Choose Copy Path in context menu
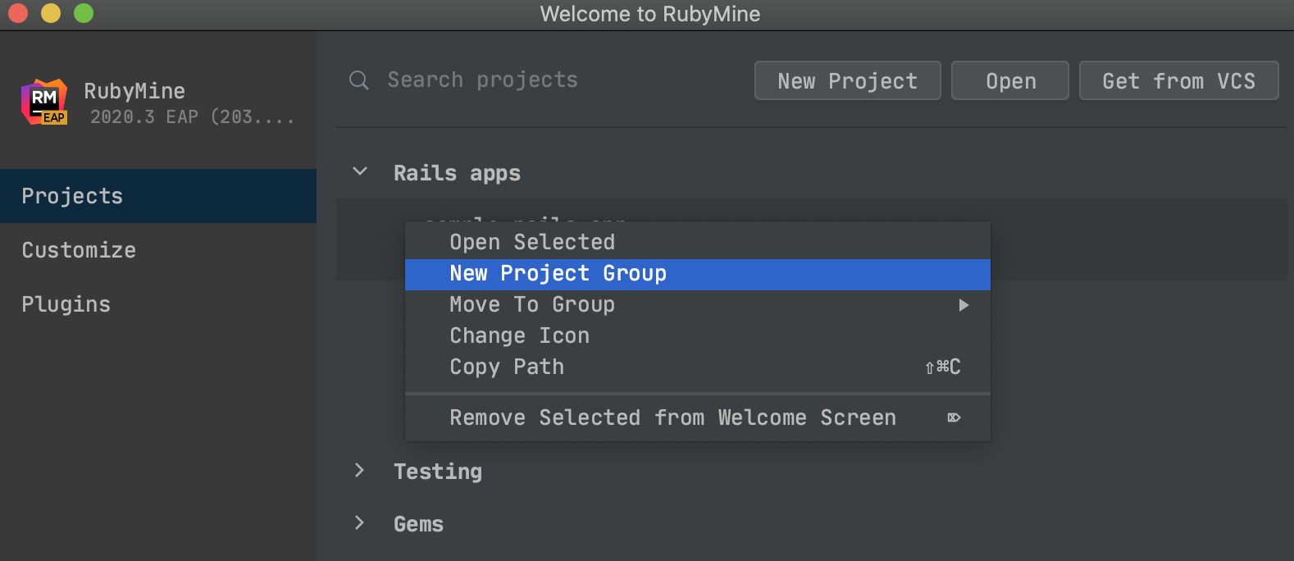Screen dimensions: 1294x561 point(697,367)
